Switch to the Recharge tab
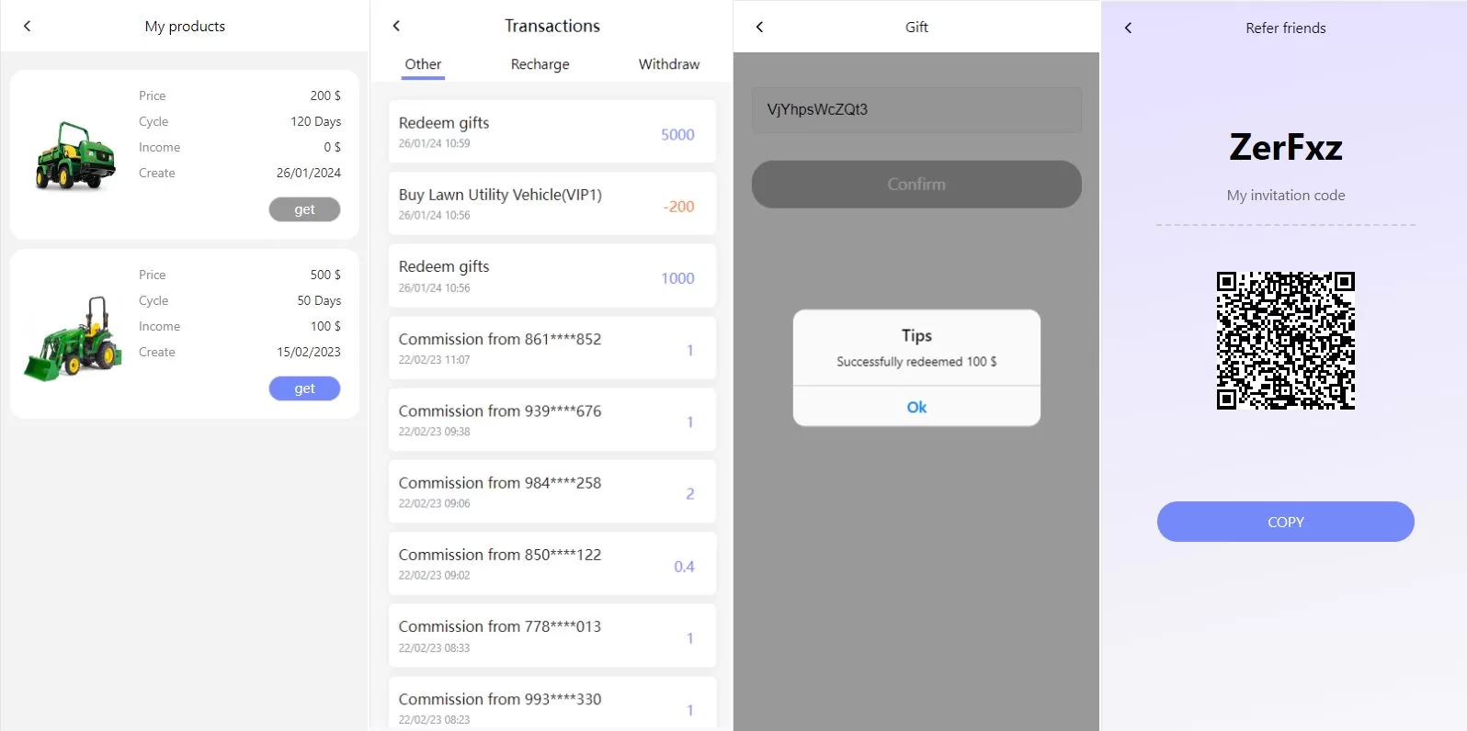The height and width of the screenshot is (731, 1467). [540, 64]
